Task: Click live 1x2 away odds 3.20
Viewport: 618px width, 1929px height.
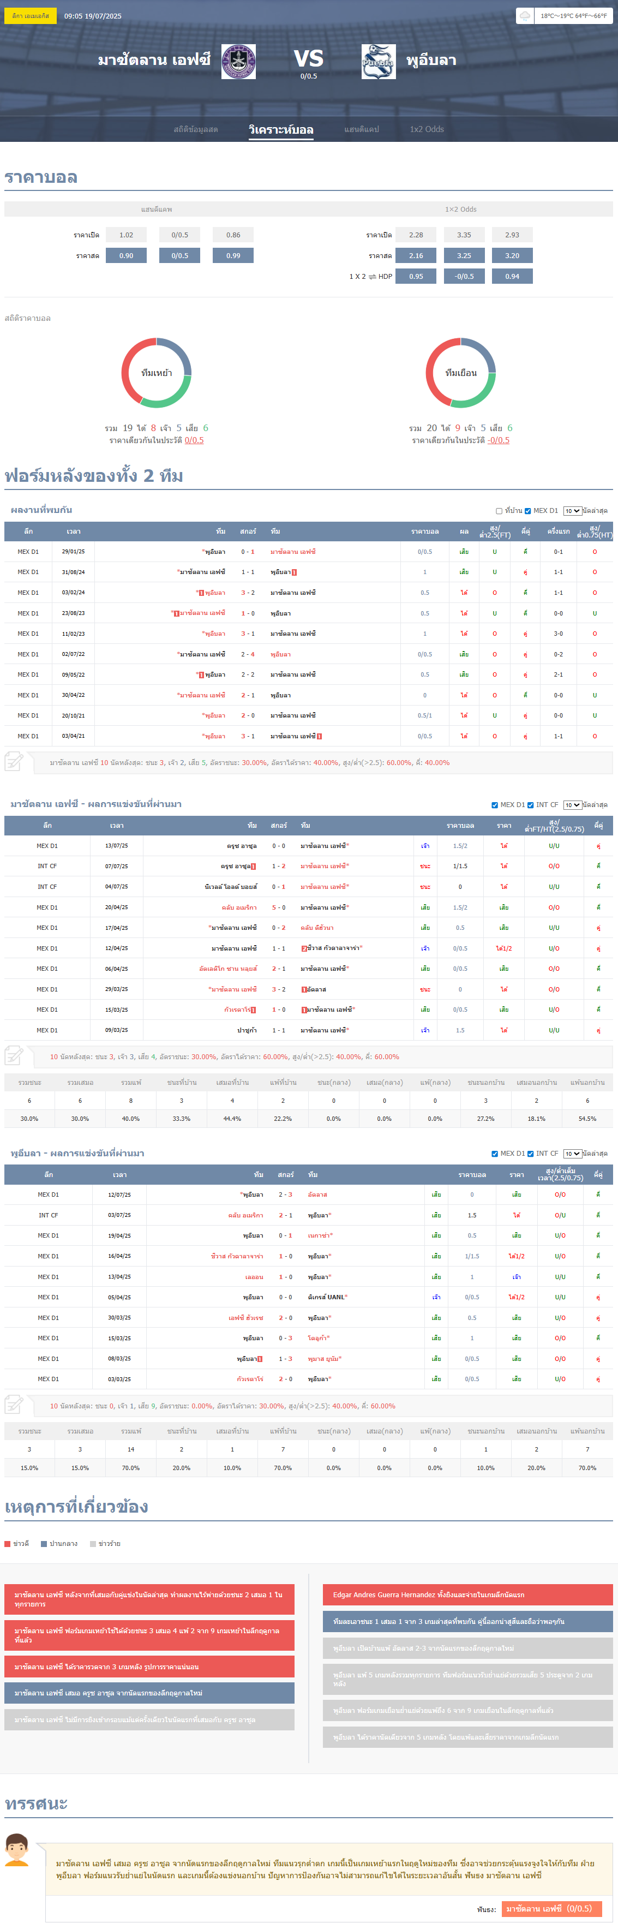Action: pyautogui.click(x=512, y=256)
